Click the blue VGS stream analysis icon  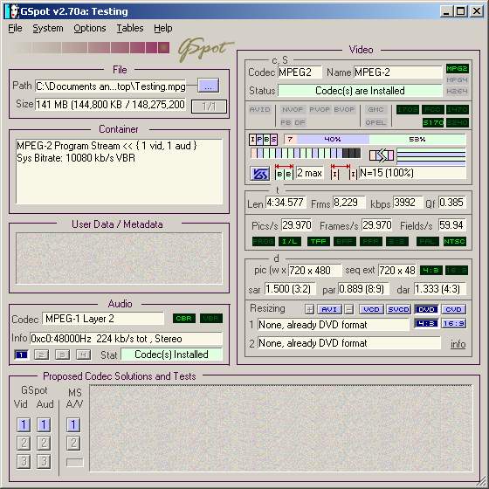tap(259, 174)
